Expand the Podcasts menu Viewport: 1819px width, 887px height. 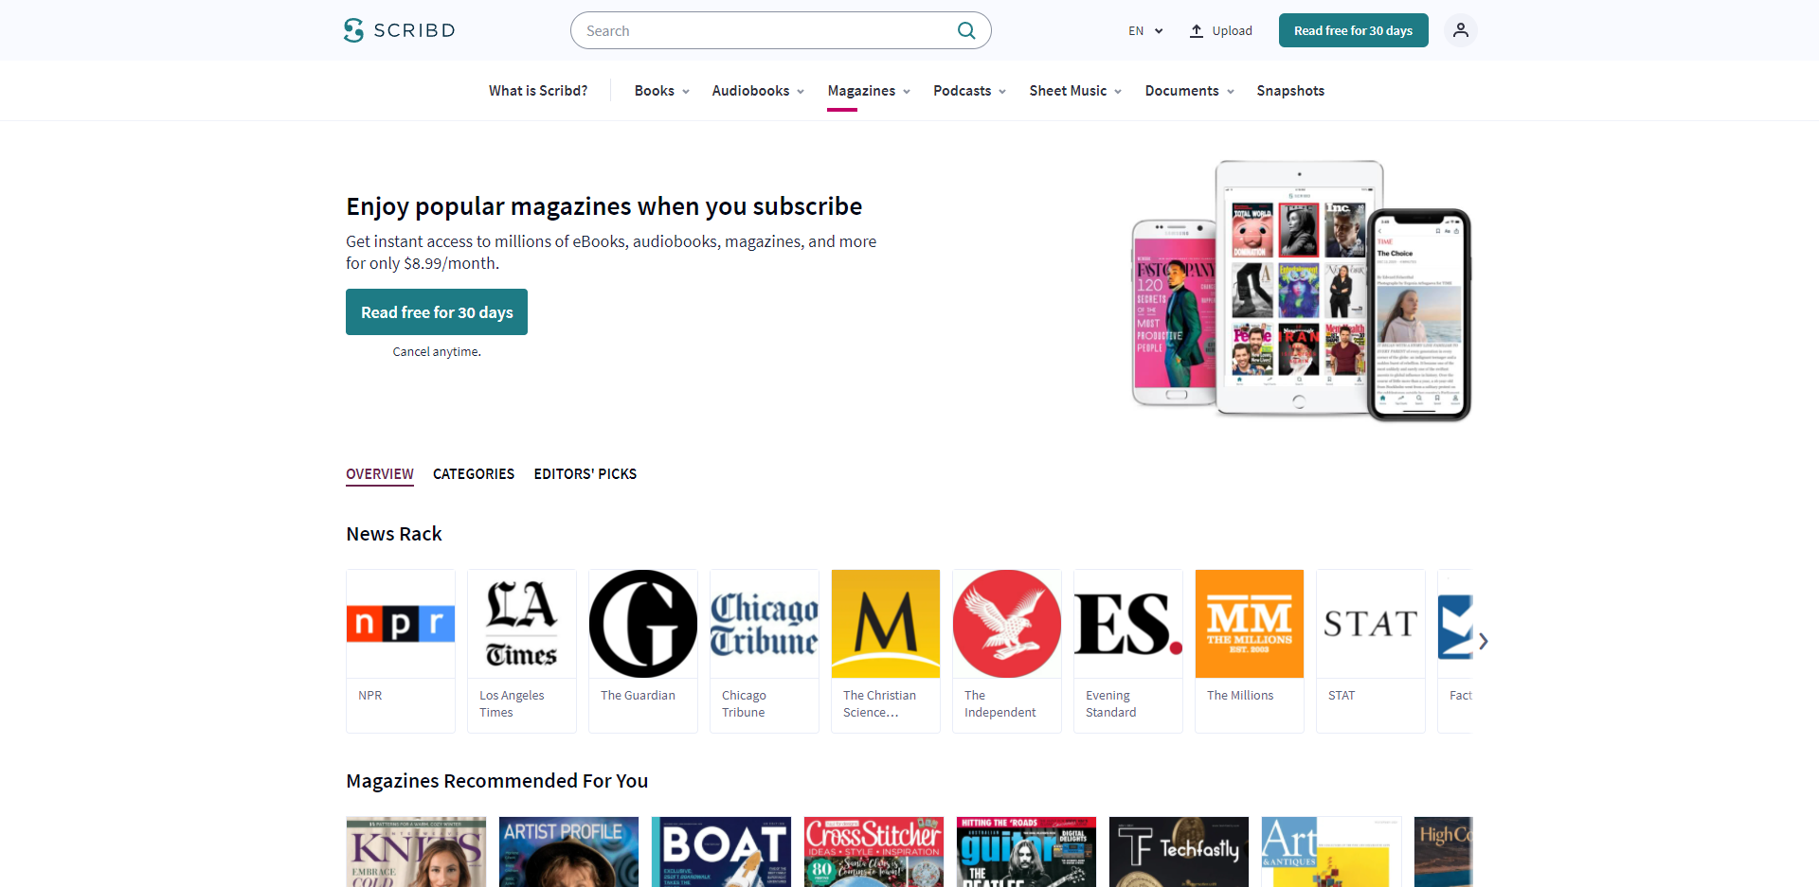[969, 91]
